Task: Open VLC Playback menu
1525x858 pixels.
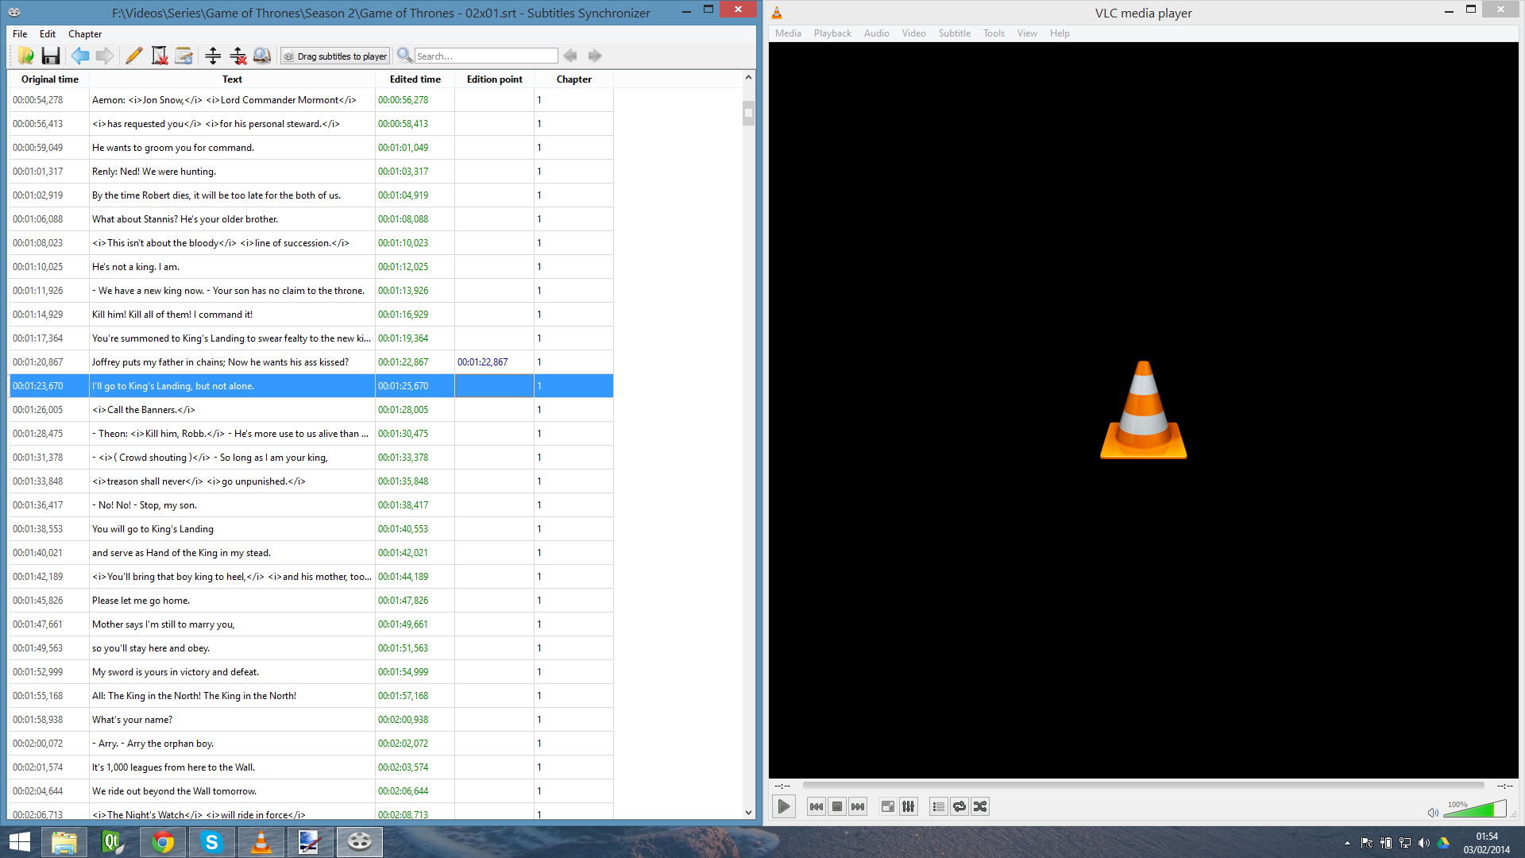Action: 832,33
